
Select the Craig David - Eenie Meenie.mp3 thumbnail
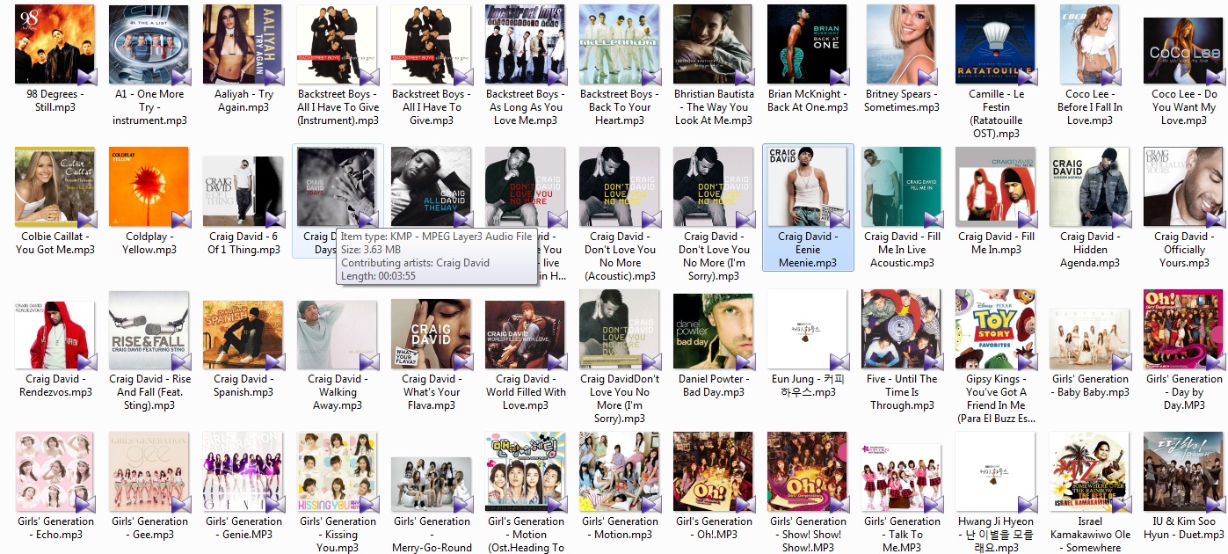807,186
